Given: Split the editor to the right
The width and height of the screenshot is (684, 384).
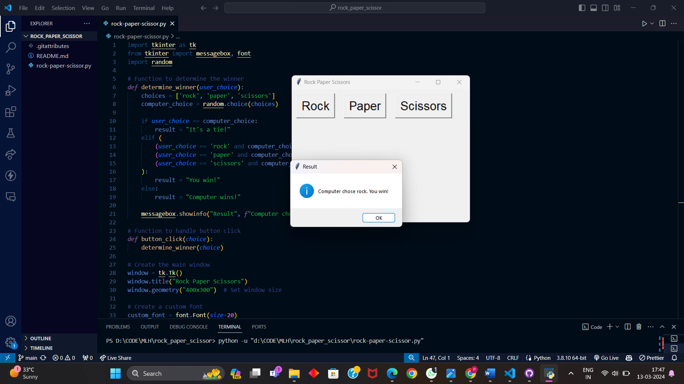Looking at the screenshot, I should pyautogui.click(x=662, y=23).
